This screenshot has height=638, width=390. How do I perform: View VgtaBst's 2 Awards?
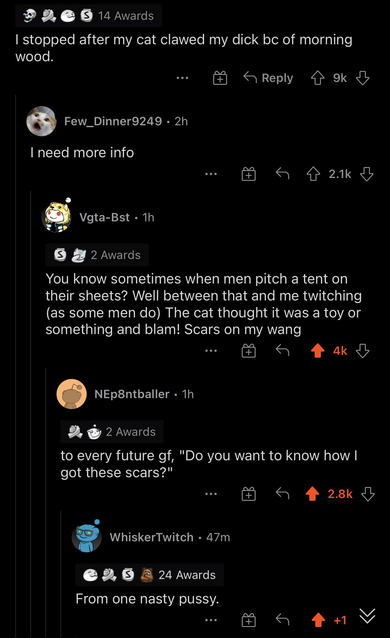97,255
